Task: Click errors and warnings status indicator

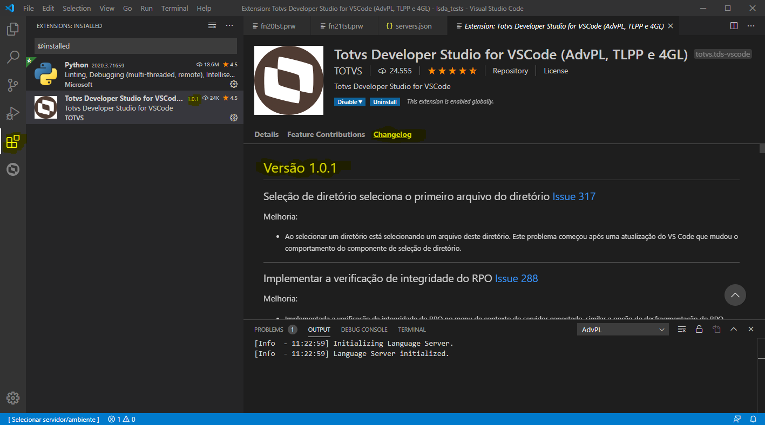Action: (x=121, y=419)
